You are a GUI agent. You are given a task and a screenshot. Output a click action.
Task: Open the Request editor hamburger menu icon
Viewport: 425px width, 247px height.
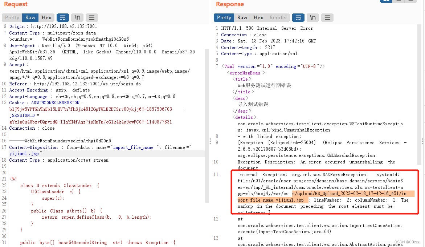(91, 17)
